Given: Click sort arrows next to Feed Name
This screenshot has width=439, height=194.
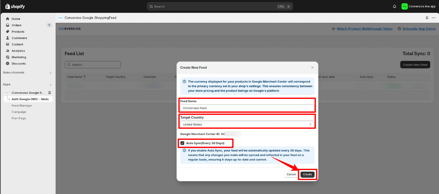Looking at the screenshot, I should (85, 77).
